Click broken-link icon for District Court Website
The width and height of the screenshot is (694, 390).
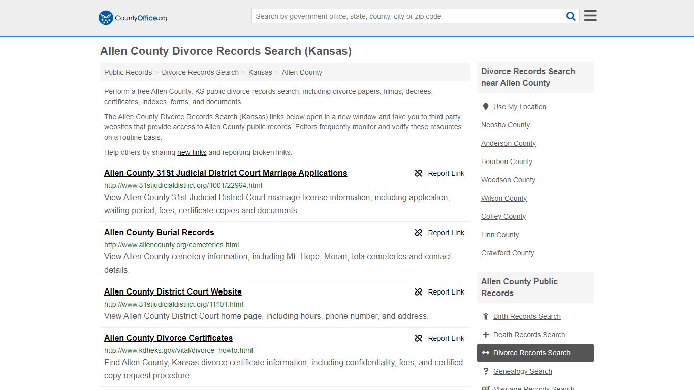tap(419, 292)
